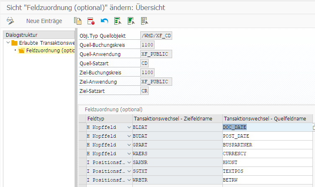Viewport: 315px width, 187px height.
Task: Open Feldtyp dropdown in WAERS row
Action: 129,154
